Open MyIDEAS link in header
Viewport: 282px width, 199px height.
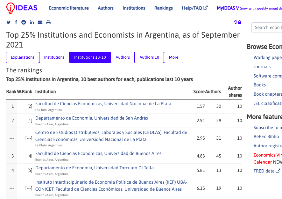coord(228,8)
